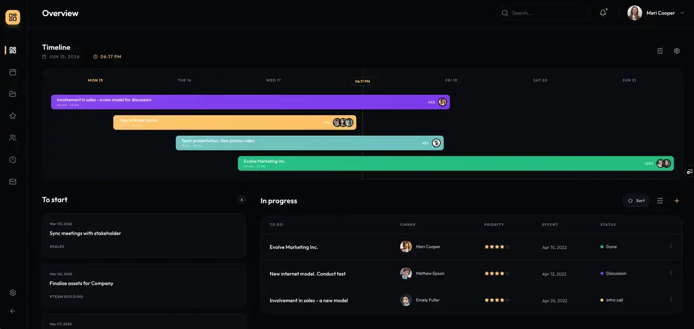
Task: Sort by the STATUS column header
Action: click(x=608, y=224)
